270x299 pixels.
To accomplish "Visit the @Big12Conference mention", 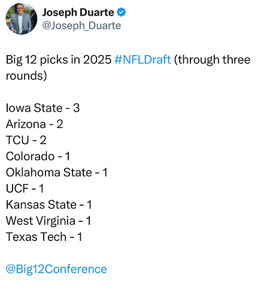I will pyautogui.click(x=56, y=269).
